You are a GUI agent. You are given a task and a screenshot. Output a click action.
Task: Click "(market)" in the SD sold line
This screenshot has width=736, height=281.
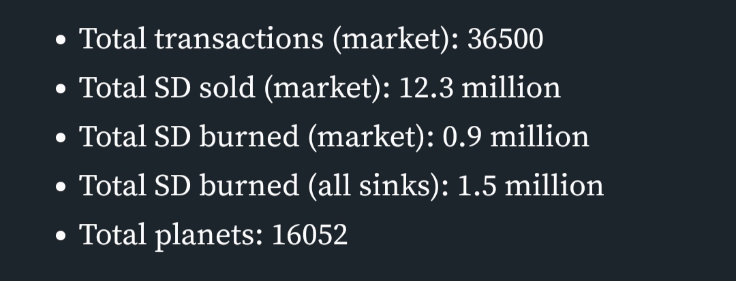[327, 88]
